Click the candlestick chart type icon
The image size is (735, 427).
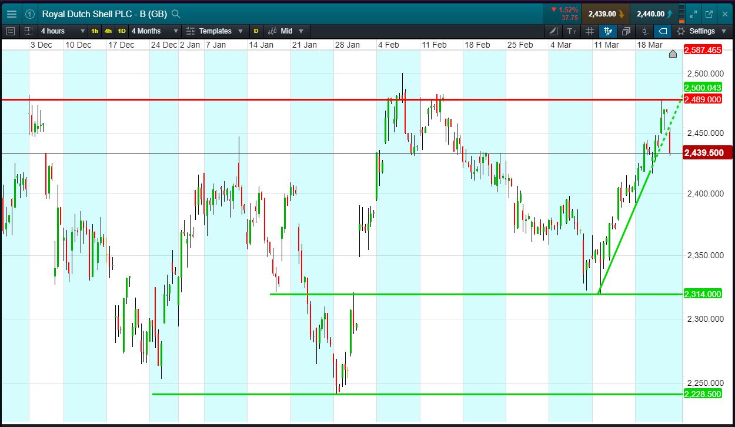point(272,31)
